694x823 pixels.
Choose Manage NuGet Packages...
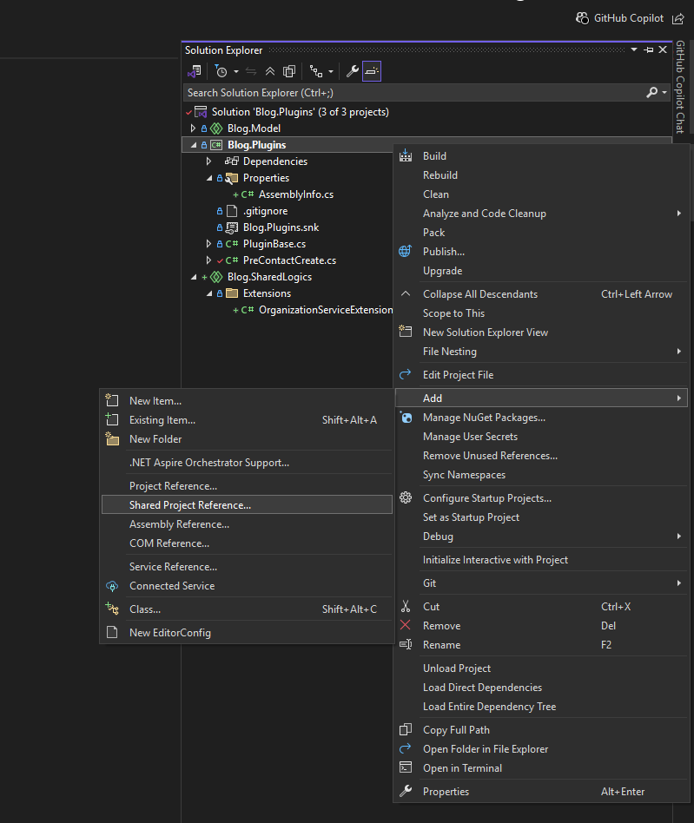pos(541,418)
